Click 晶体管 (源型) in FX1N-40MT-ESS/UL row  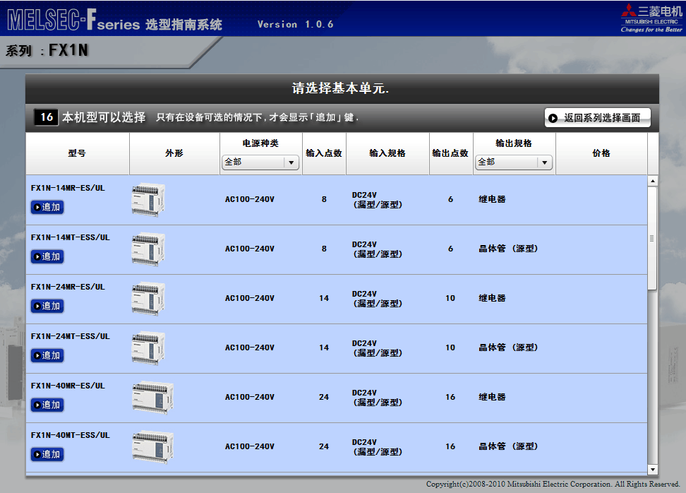[508, 447]
